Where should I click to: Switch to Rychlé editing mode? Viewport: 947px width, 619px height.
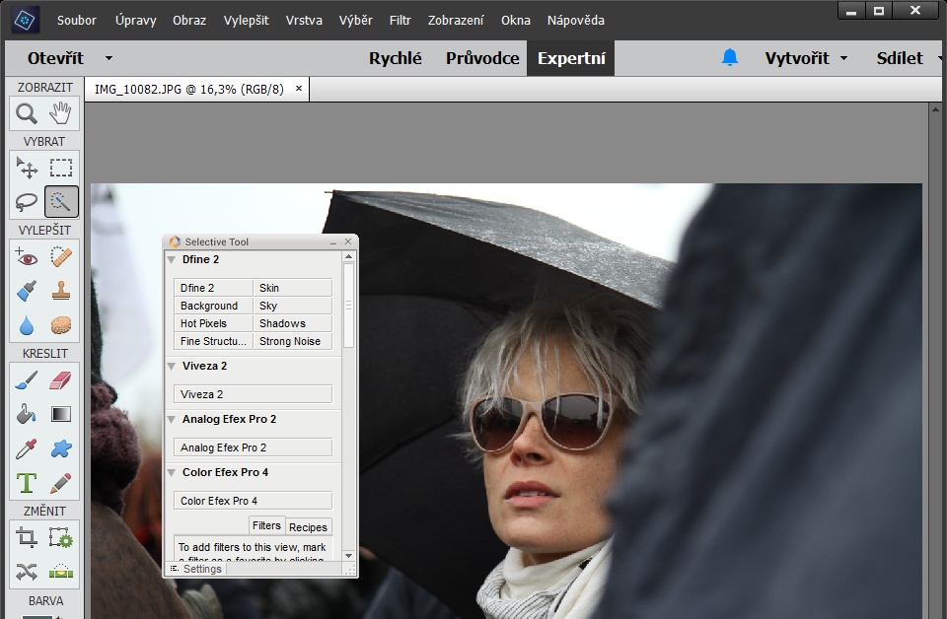tap(395, 58)
